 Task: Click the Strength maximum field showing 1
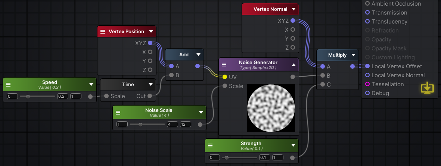277,157
